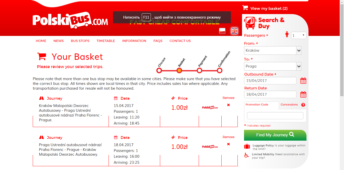
Task: Select the Promotion Code tab
Action: tap(257, 105)
